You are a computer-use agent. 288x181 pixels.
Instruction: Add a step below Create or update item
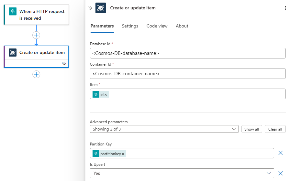36,74
